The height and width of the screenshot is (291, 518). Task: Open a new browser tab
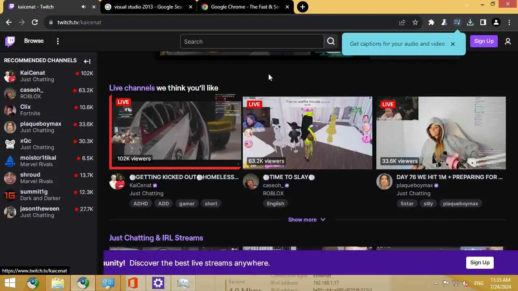click(302, 7)
